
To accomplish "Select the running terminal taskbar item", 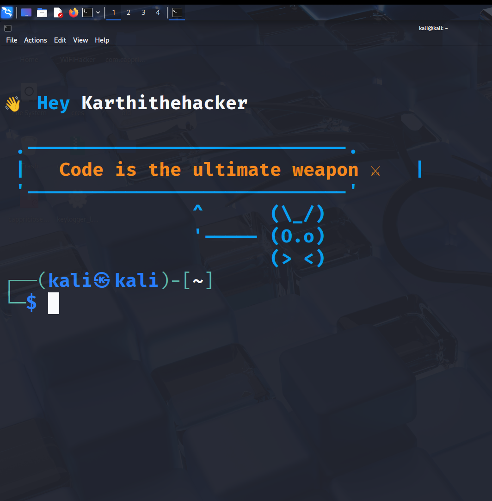I will tap(177, 12).
